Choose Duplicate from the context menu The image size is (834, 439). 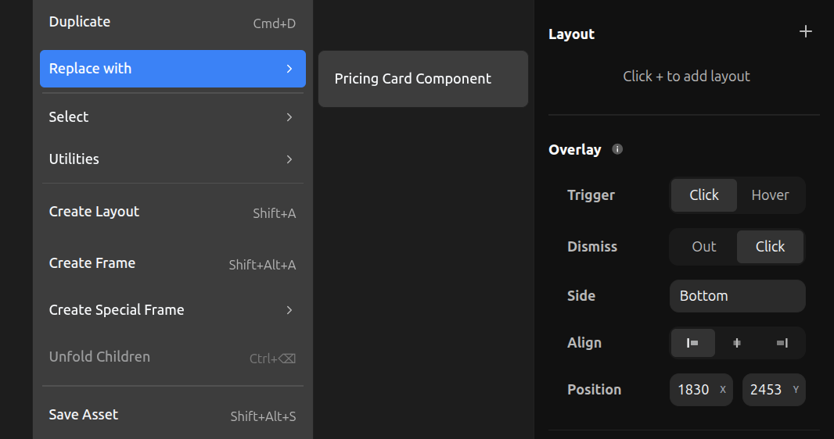172,22
